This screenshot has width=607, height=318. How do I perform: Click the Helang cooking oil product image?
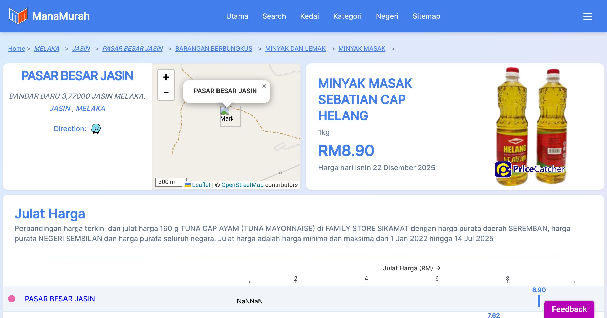[531, 122]
